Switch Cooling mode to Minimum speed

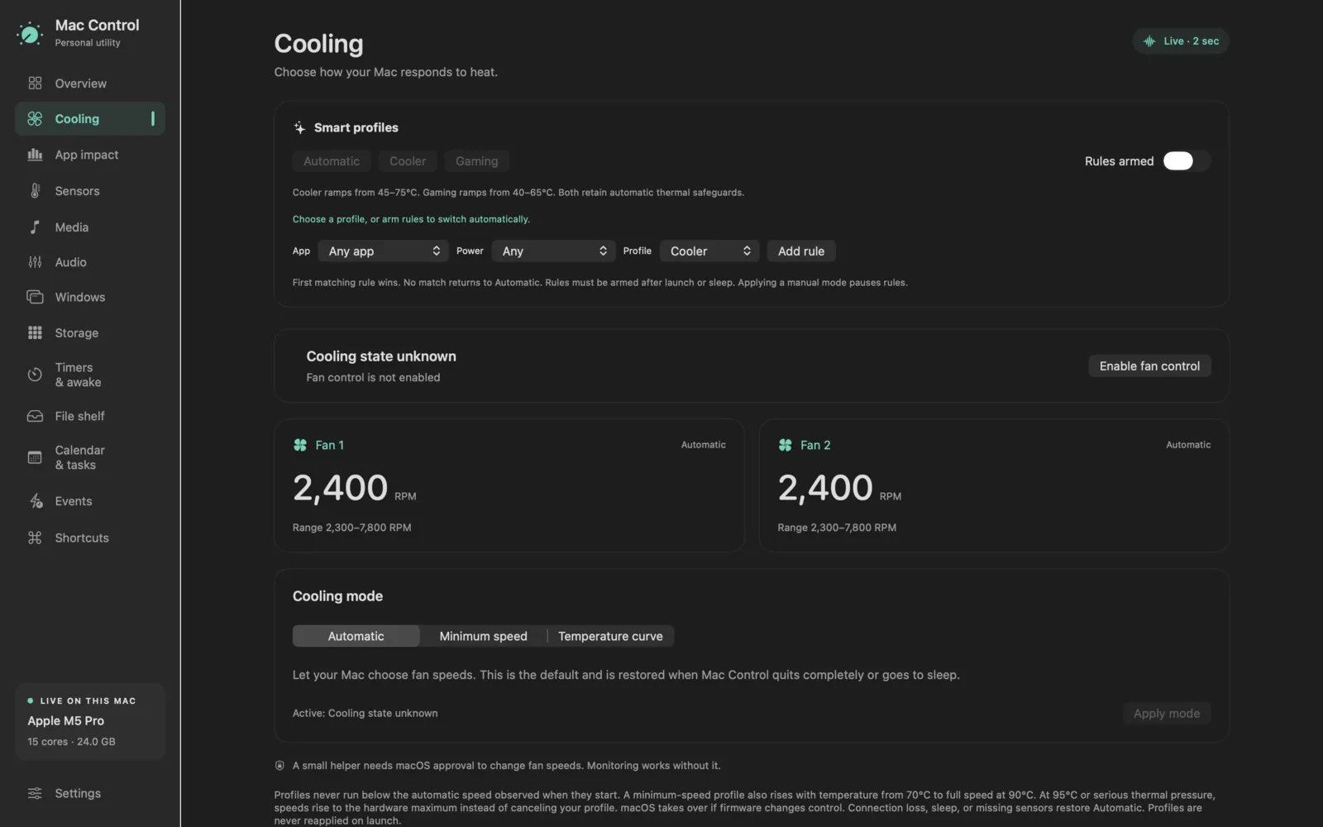pyautogui.click(x=483, y=636)
